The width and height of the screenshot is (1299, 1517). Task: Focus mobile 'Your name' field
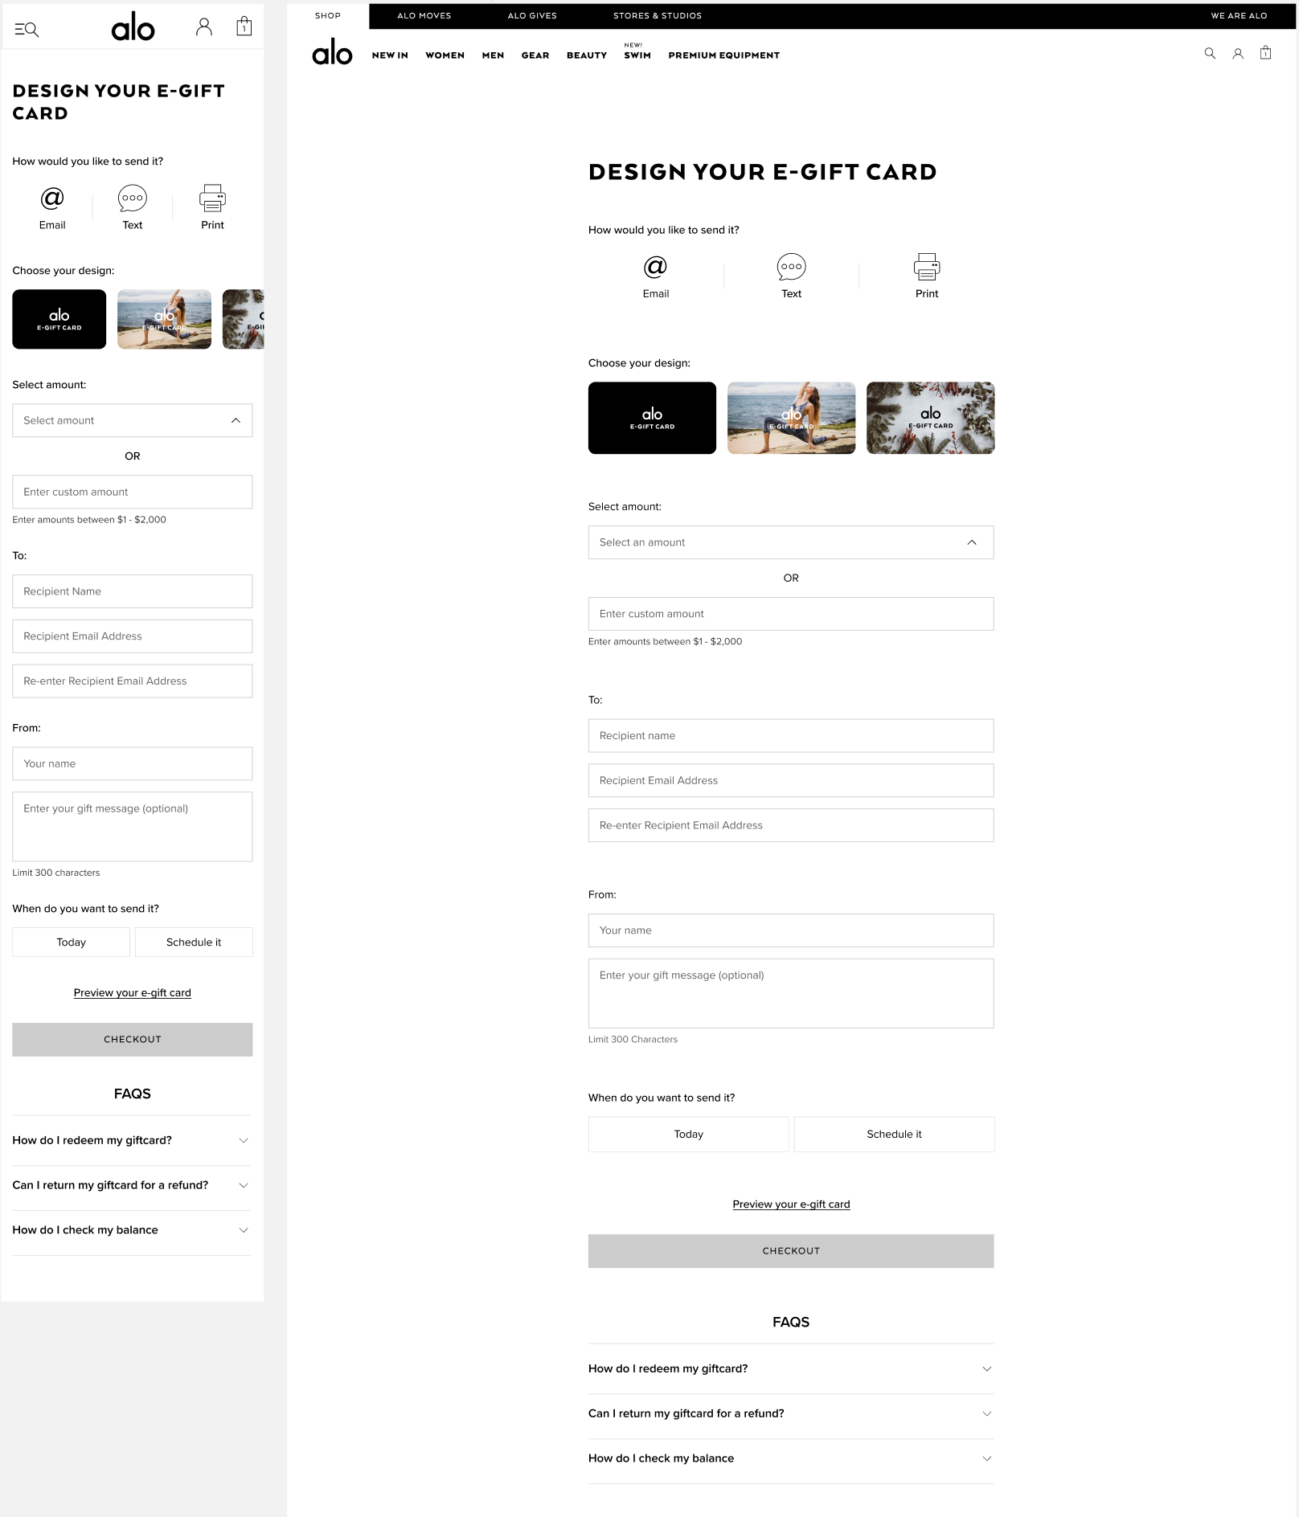133,764
